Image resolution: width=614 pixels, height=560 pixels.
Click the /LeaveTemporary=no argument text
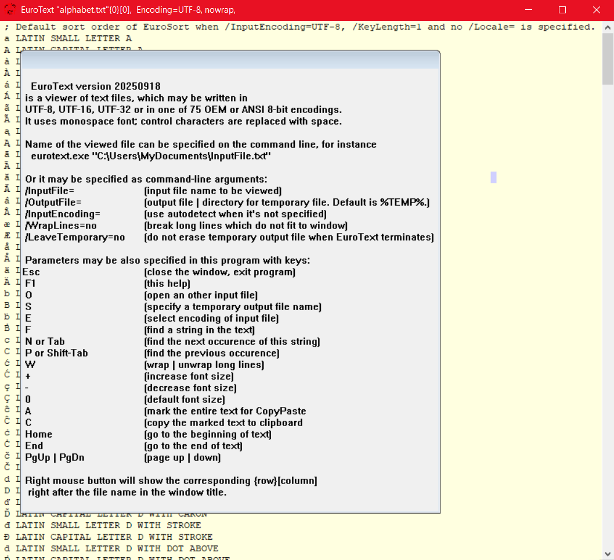coord(75,237)
